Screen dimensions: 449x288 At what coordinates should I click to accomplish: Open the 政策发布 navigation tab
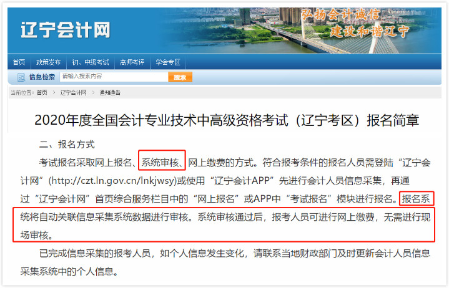point(48,62)
